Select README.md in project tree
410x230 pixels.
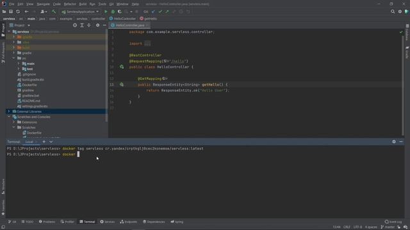pos(31,101)
